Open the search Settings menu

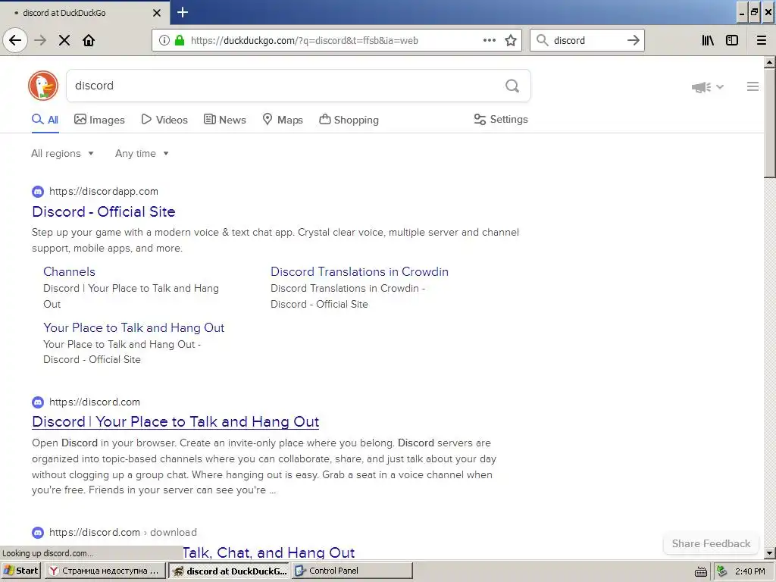pos(501,119)
